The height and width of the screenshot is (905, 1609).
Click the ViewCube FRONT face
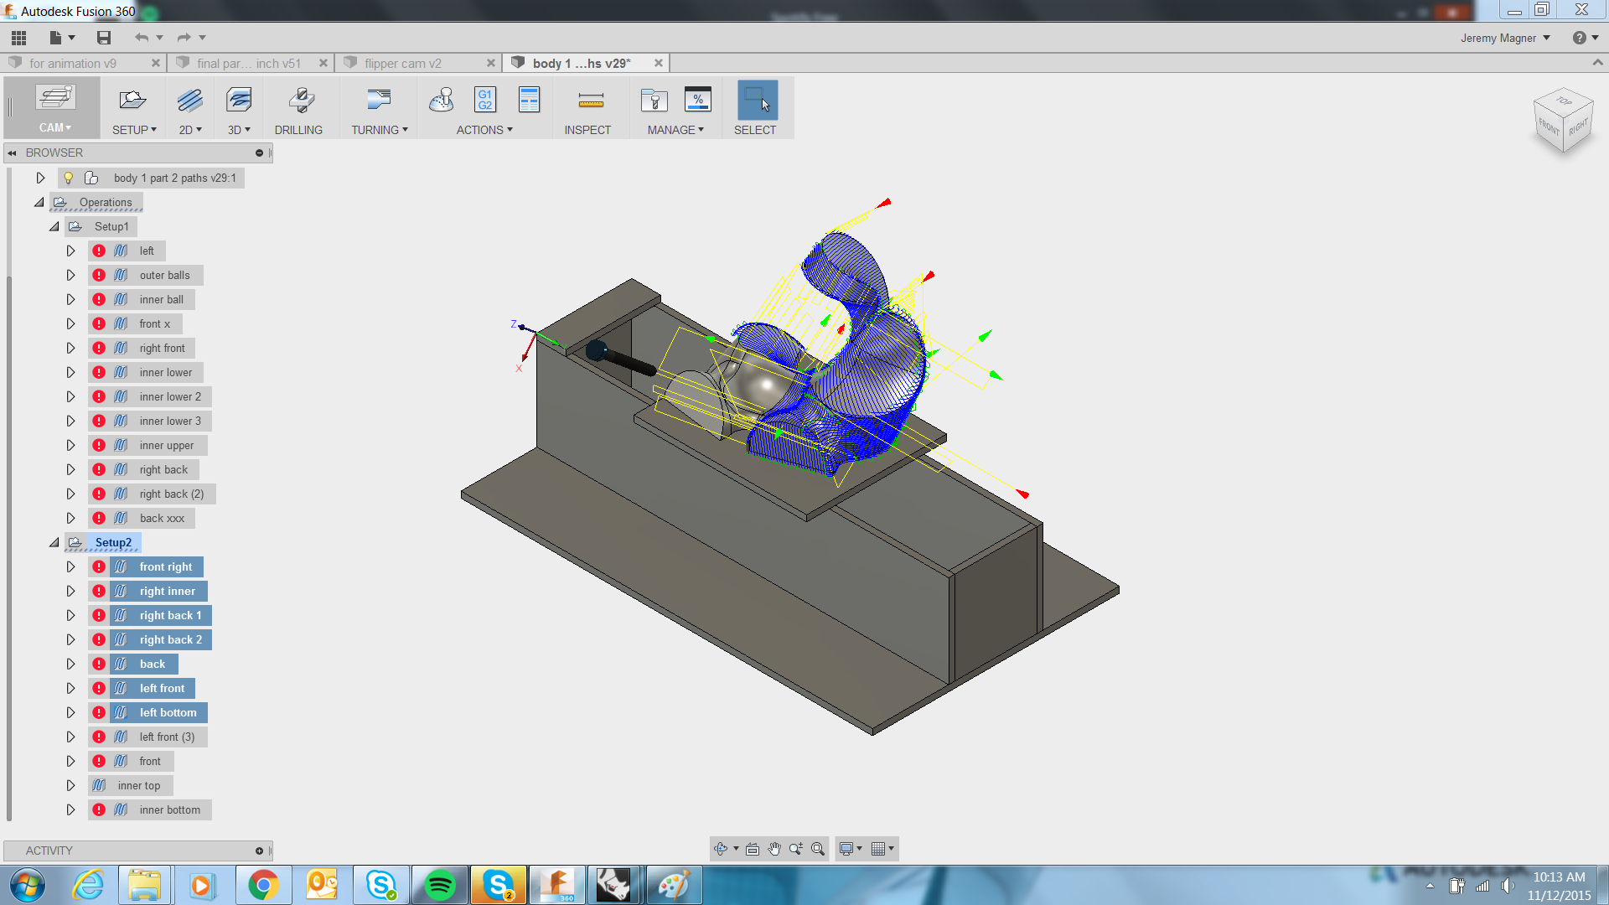[x=1549, y=127]
